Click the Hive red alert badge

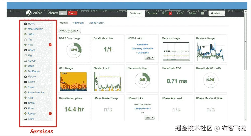coord(50,45)
